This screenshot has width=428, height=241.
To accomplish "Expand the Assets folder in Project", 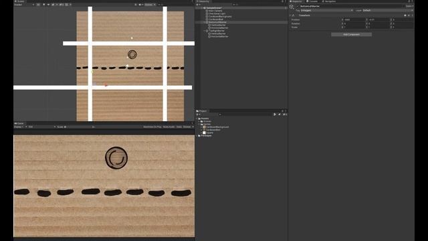I will point(197,118).
